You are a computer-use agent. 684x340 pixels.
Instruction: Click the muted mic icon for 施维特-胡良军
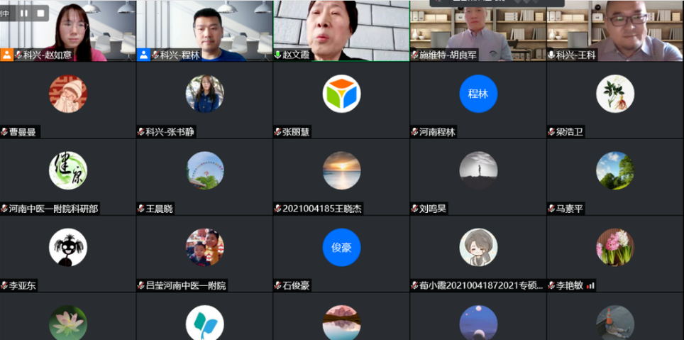click(x=414, y=55)
